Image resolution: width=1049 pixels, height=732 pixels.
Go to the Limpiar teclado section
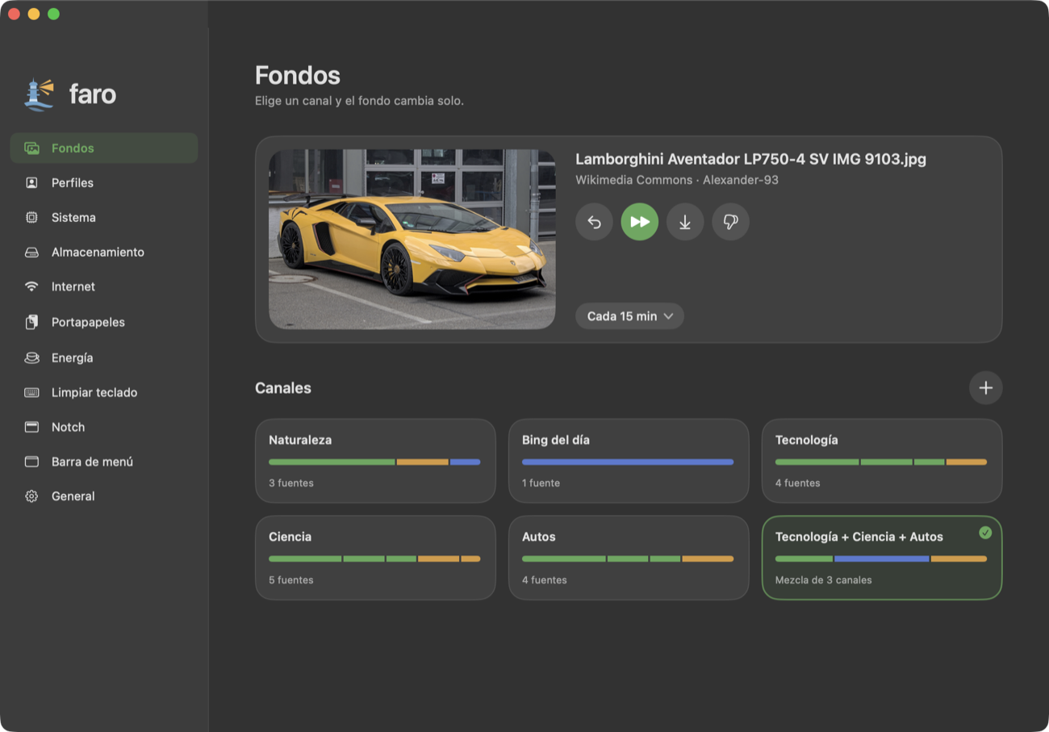103,392
